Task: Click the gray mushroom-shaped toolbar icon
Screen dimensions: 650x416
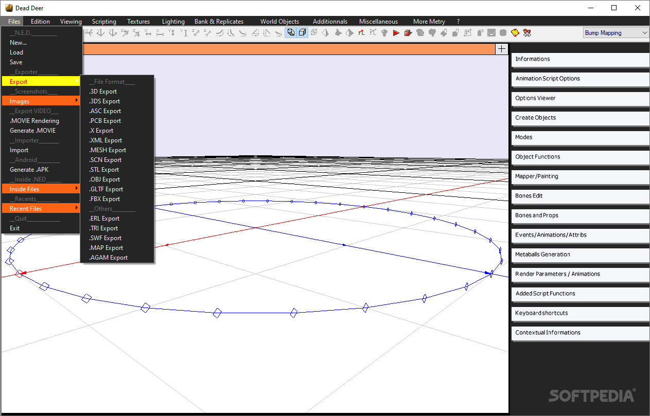Action: click(x=384, y=32)
